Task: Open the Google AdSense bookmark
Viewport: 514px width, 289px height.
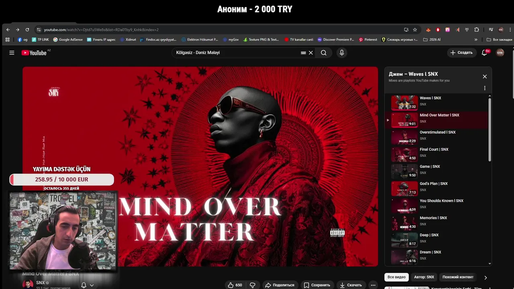Action: pos(68,40)
